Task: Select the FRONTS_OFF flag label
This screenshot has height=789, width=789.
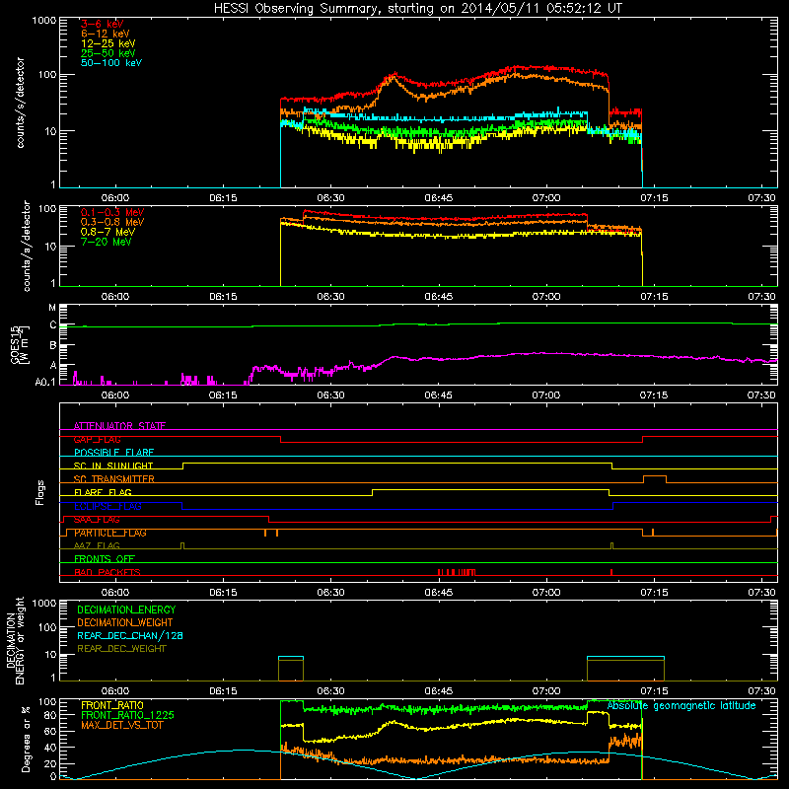Action: (x=105, y=559)
